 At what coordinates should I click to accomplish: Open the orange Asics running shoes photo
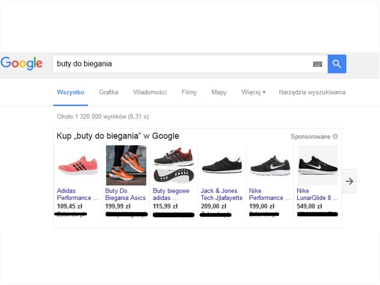125,165
